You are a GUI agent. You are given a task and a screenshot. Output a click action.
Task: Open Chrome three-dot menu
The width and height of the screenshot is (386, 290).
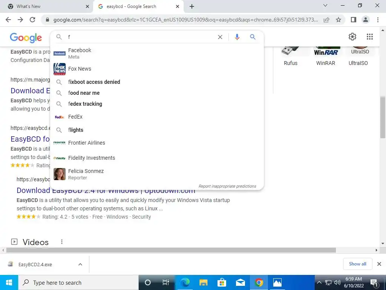point(378,20)
